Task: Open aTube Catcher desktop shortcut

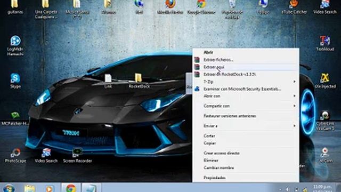Action: click(294, 6)
